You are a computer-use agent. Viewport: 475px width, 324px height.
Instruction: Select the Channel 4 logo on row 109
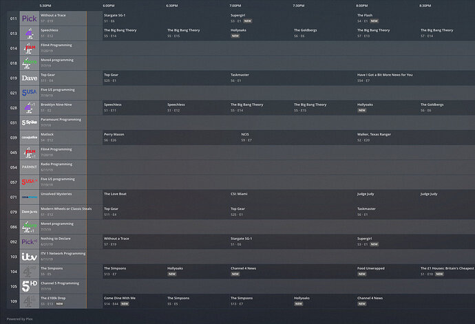point(30,301)
